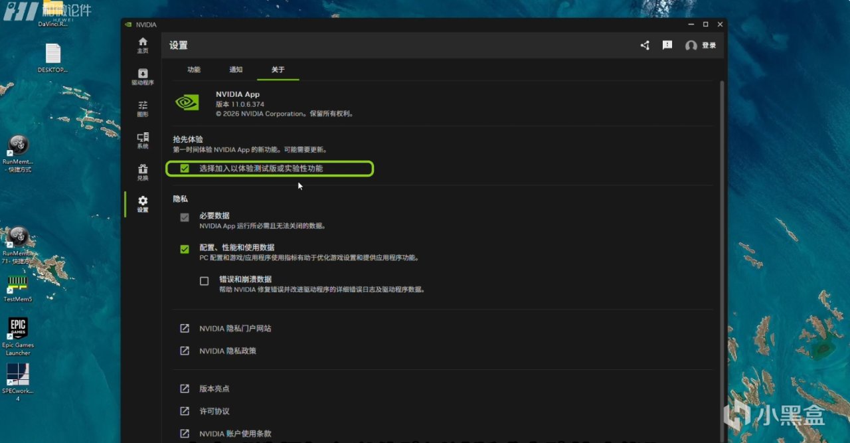Open NVIDIA 隐私政策 link

(x=228, y=351)
